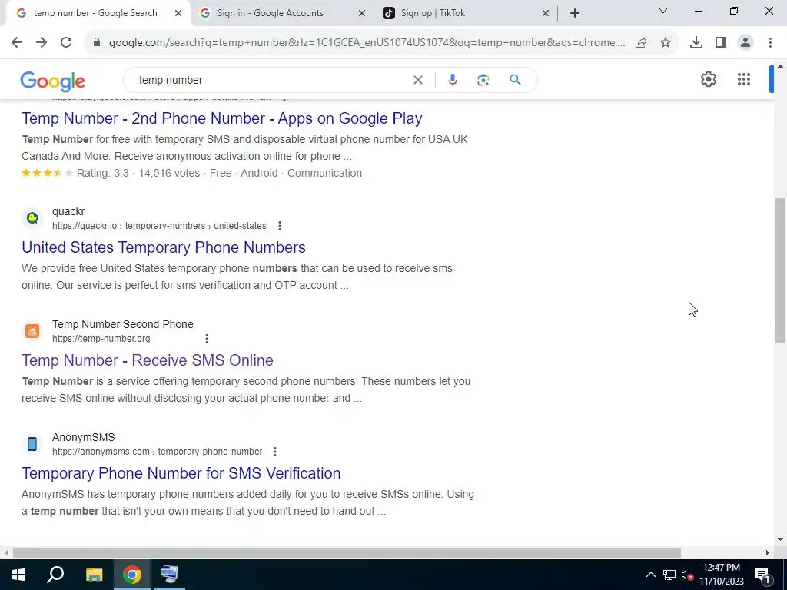This screenshot has width=787, height=590.
Task: Submit search with the magnifier icon
Action: click(x=515, y=80)
